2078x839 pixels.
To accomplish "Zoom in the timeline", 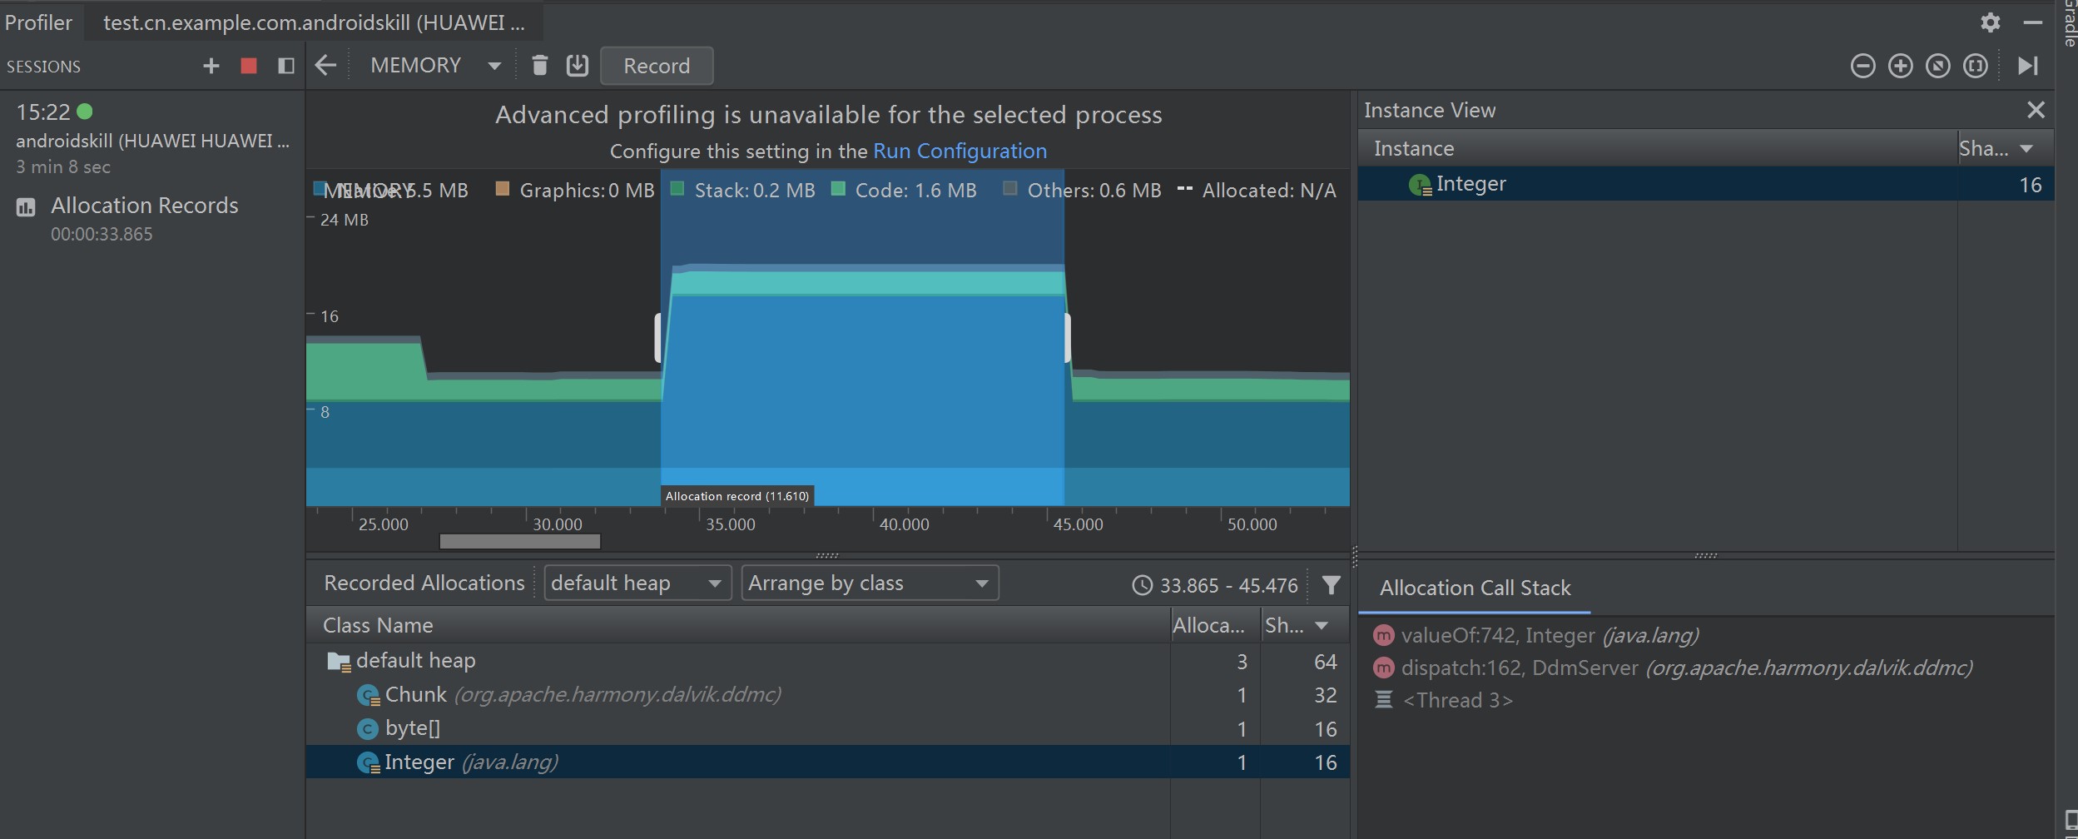I will pos(1900,66).
